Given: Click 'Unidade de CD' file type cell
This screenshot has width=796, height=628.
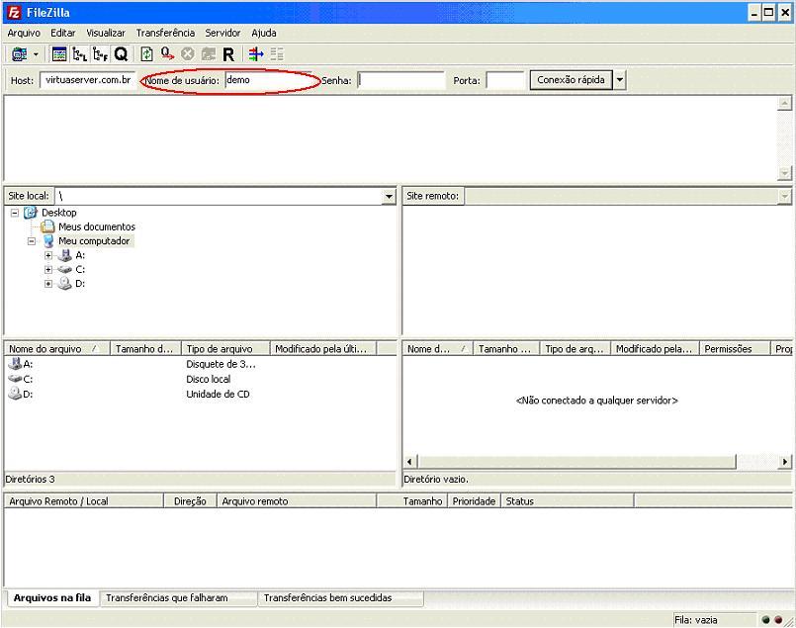Looking at the screenshot, I should 218,394.
